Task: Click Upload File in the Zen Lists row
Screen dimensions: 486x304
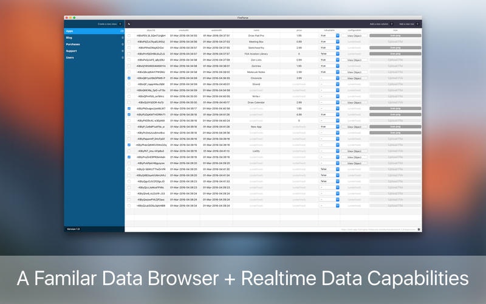Action: (395, 60)
